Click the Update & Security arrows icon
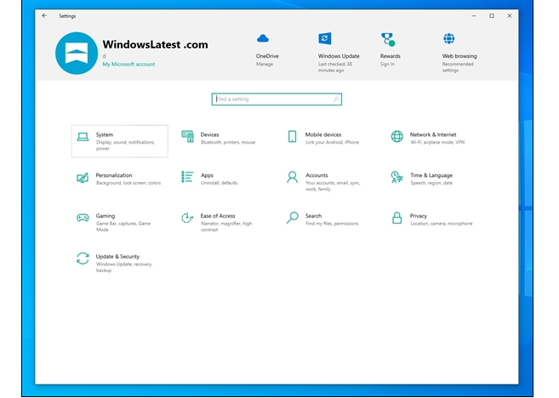Screen dimensions: 559x398 (83, 259)
